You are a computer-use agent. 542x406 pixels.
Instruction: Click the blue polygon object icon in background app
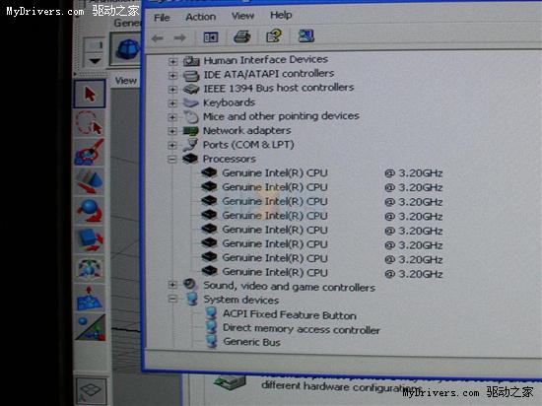click(127, 48)
